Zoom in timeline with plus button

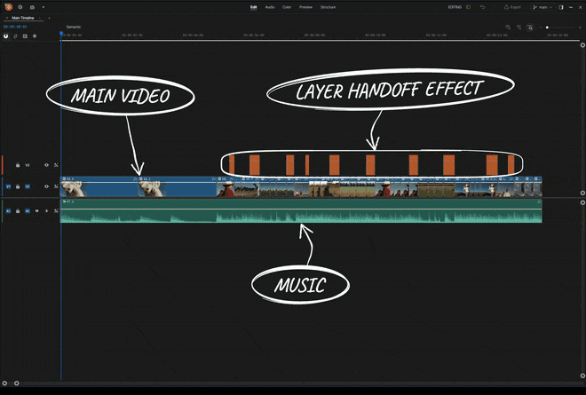click(x=580, y=28)
